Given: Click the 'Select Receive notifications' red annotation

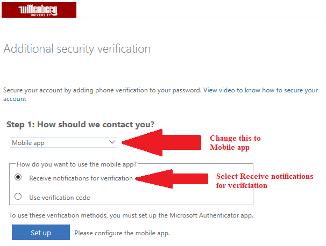Looking at the screenshot, I should coord(265,181).
